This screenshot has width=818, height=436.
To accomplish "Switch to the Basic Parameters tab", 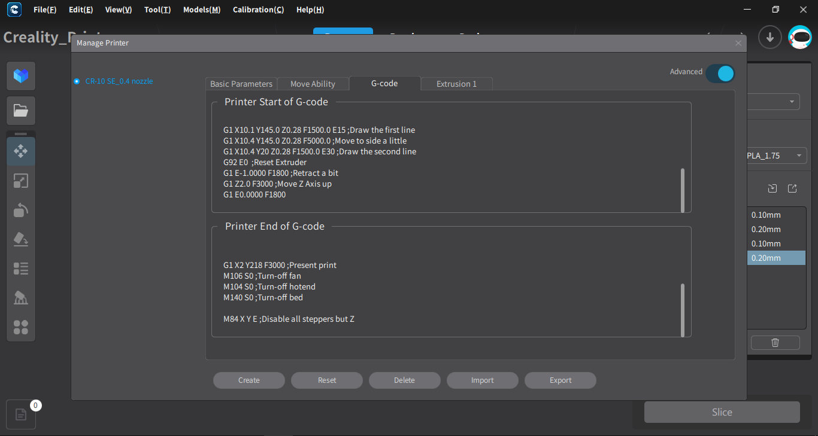I will coord(241,84).
